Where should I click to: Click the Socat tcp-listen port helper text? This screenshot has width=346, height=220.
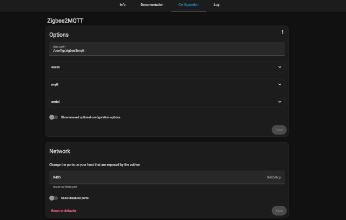[x=65, y=187]
